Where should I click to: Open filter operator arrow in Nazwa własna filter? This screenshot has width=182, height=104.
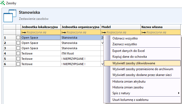coord(144,33)
